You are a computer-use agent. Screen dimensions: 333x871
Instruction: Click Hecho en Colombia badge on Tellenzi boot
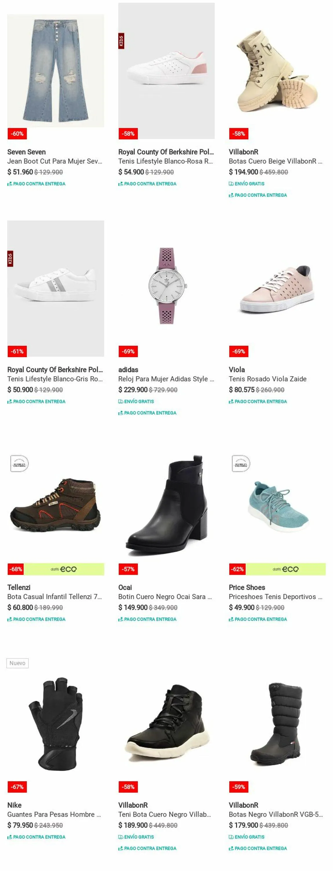[19, 463]
